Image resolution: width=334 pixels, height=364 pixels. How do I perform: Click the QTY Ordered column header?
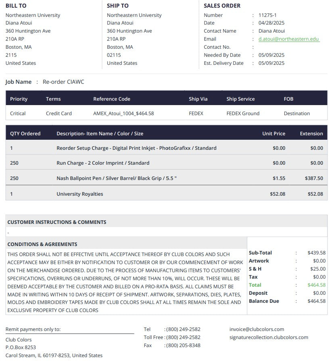coord(25,134)
